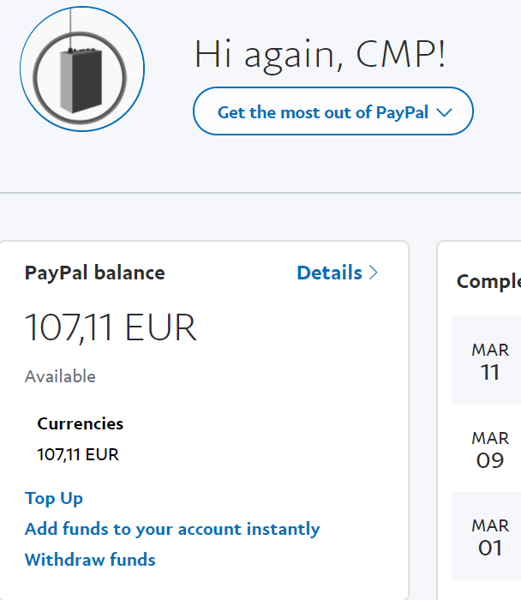521x600 pixels.
Task: Click the large 107,11 EUR available balance
Action: coord(111,327)
